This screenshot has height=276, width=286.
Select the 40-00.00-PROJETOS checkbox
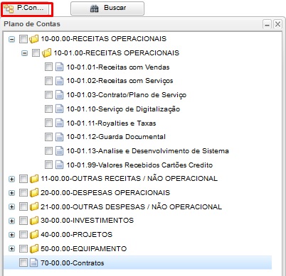(x=23, y=234)
